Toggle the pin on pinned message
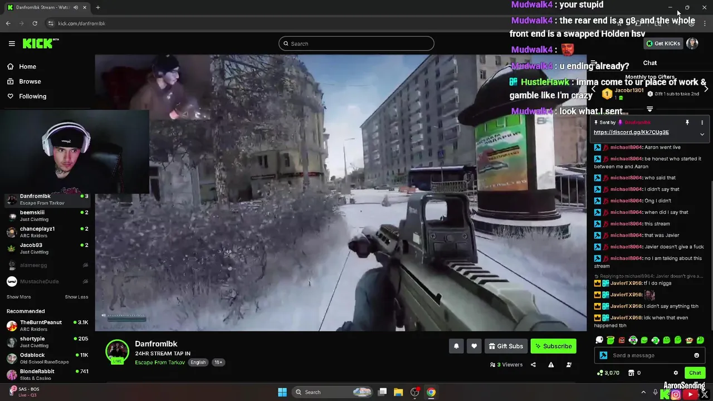This screenshot has height=401, width=713. point(687,123)
